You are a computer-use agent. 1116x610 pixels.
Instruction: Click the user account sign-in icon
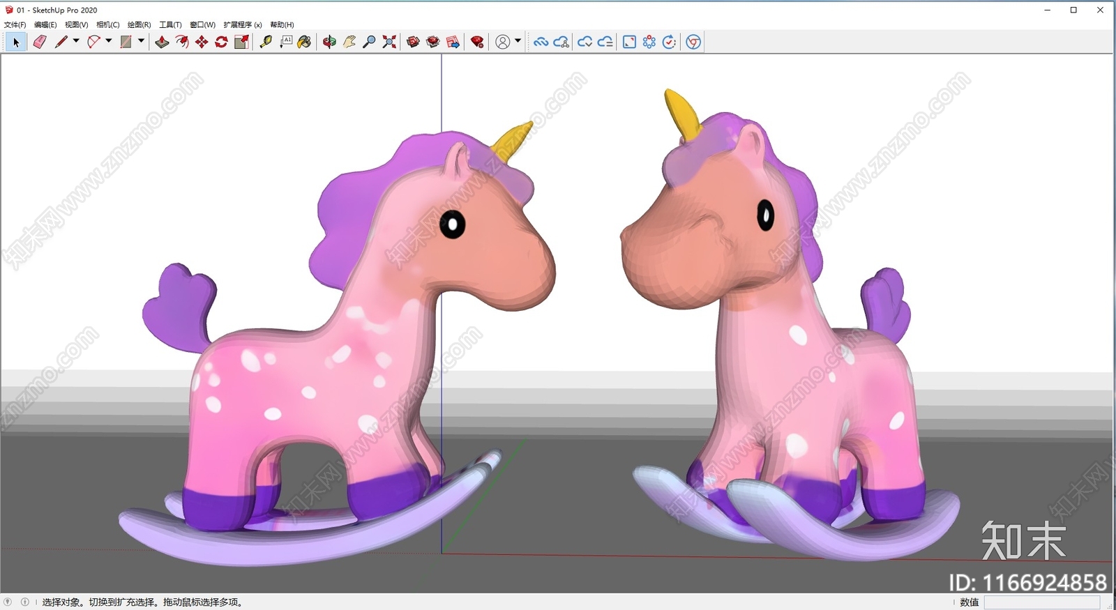coord(502,42)
